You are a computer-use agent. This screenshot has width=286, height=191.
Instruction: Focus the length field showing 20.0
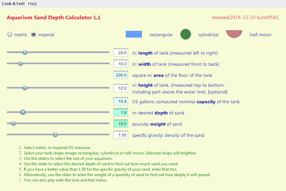pyautogui.click(x=121, y=53)
